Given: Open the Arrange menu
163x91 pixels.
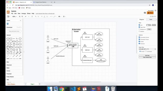Looking at the screenshot, I should pyautogui.click(x=24, y=13).
